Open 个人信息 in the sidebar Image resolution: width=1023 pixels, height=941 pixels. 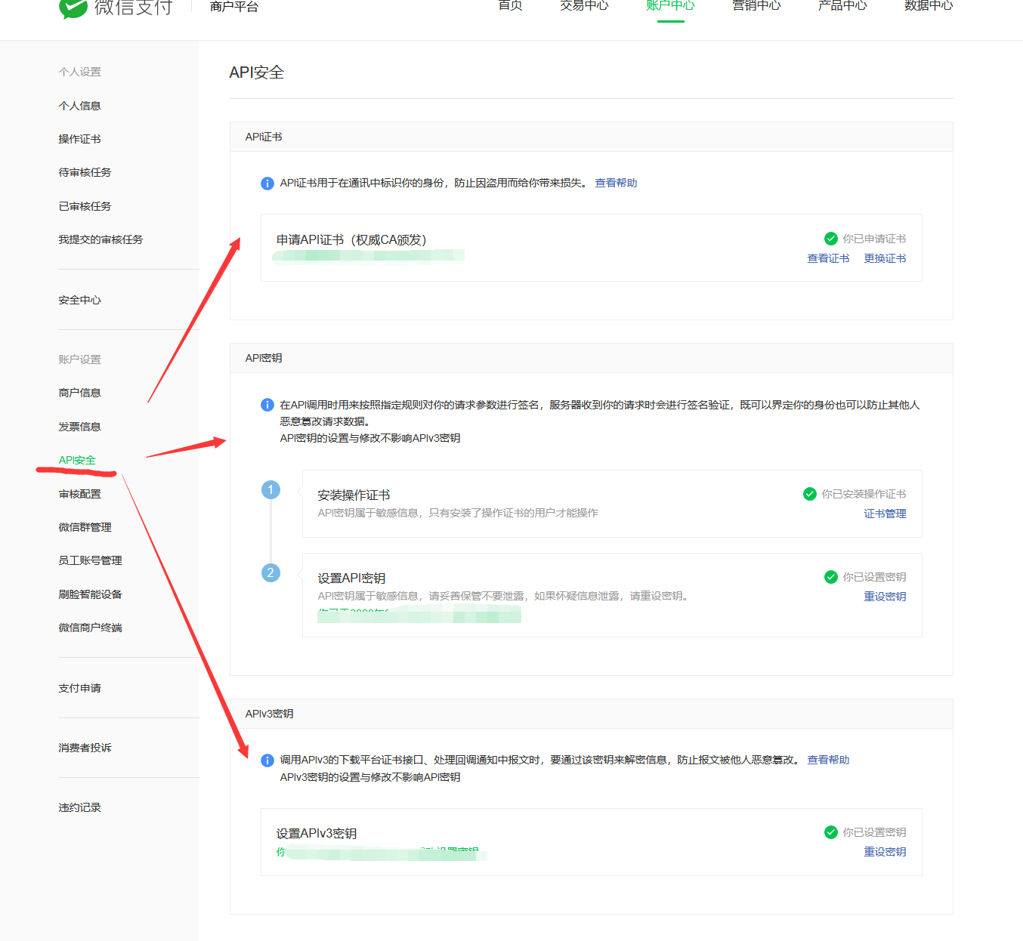tap(80, 106)
